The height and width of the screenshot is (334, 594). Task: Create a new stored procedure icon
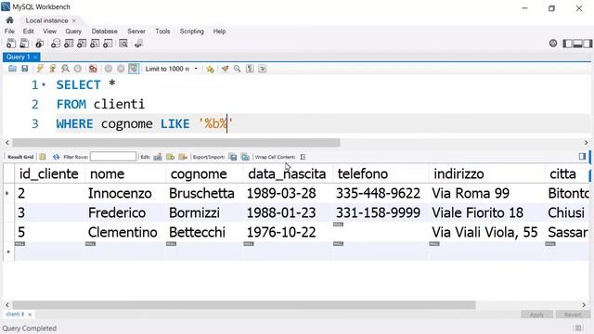click(x=95, y=44)
